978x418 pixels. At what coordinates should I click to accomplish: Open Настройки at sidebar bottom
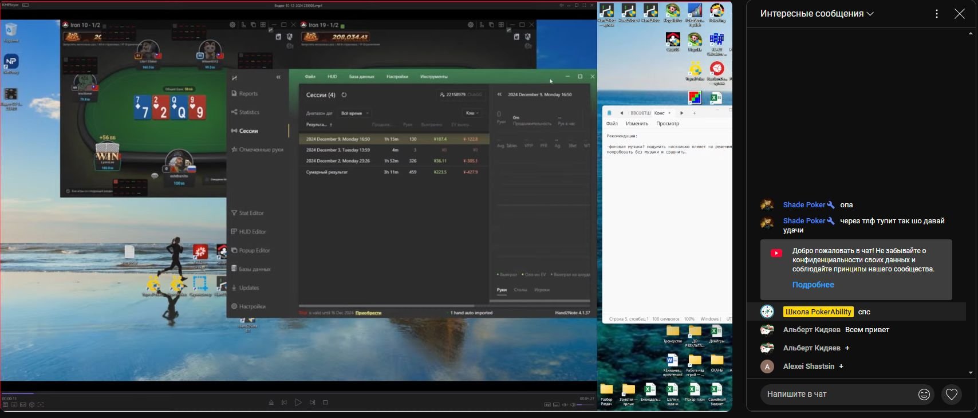[x=248, y=306]
